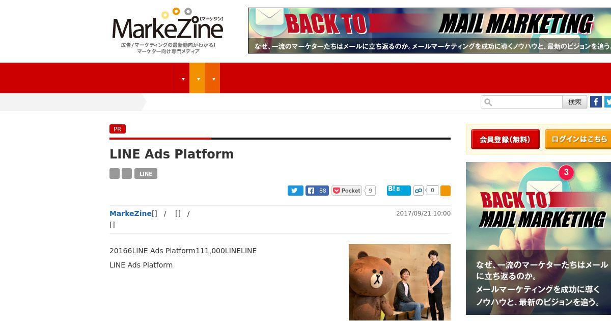The width and height of the screenshot is (611, 321).
Task: Open the Back to Mail Marketing sidebar ad
Action: point(538,238)
